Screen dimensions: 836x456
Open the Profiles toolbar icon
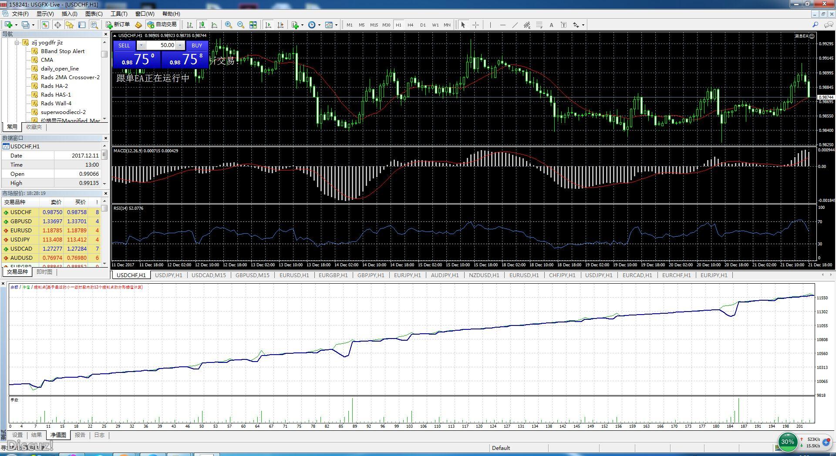click(x=26, y=25)
